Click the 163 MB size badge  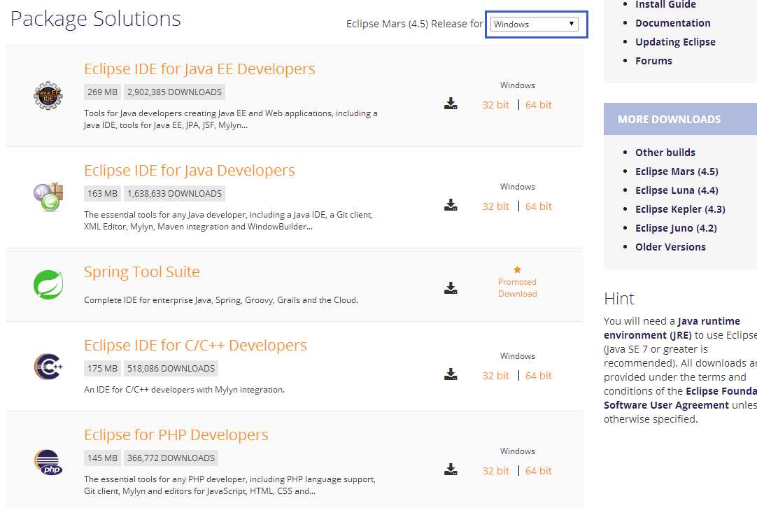coord(102,194)
